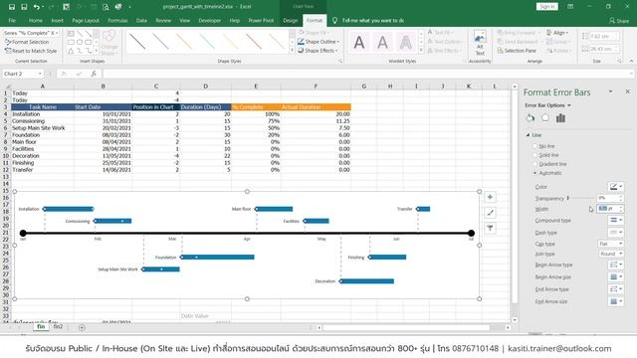This screenshot has width=637, height=358.
Task: Click the first WordArt style letter A
Action: coord(359,42)
